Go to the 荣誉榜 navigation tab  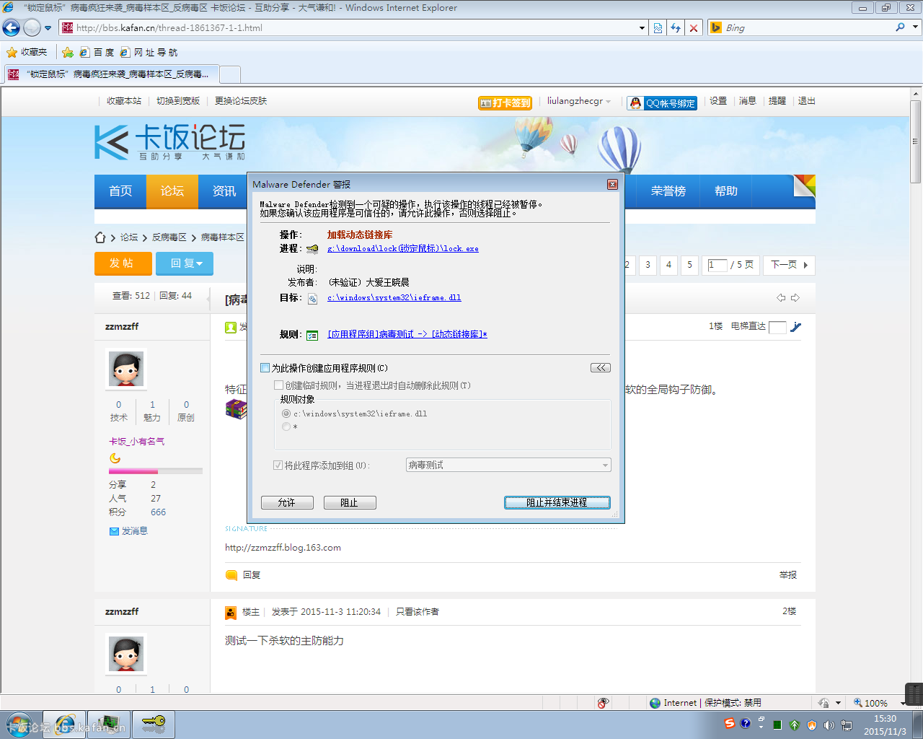tap(668, 191)
